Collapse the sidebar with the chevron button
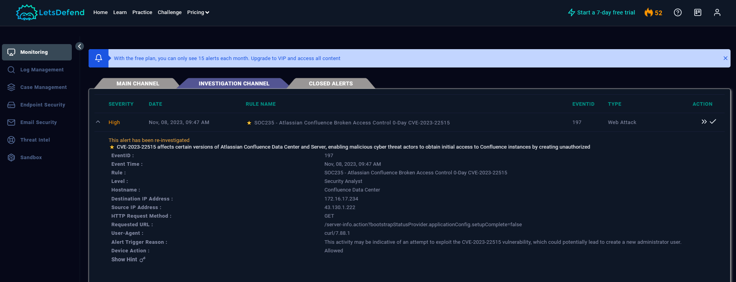 pyautogui.click(x=80, y=46)
